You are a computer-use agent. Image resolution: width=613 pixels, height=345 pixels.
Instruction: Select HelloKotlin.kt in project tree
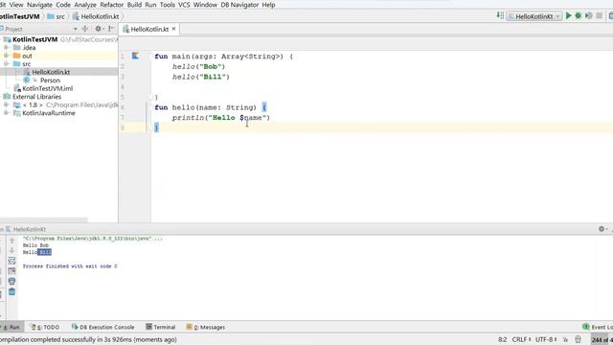point(51,72)
